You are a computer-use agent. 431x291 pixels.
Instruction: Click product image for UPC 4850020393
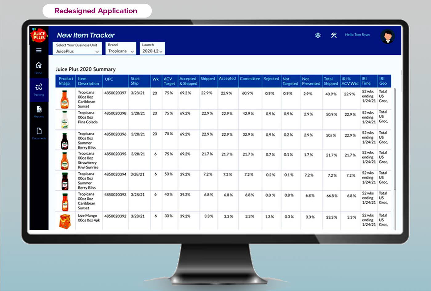65,202
